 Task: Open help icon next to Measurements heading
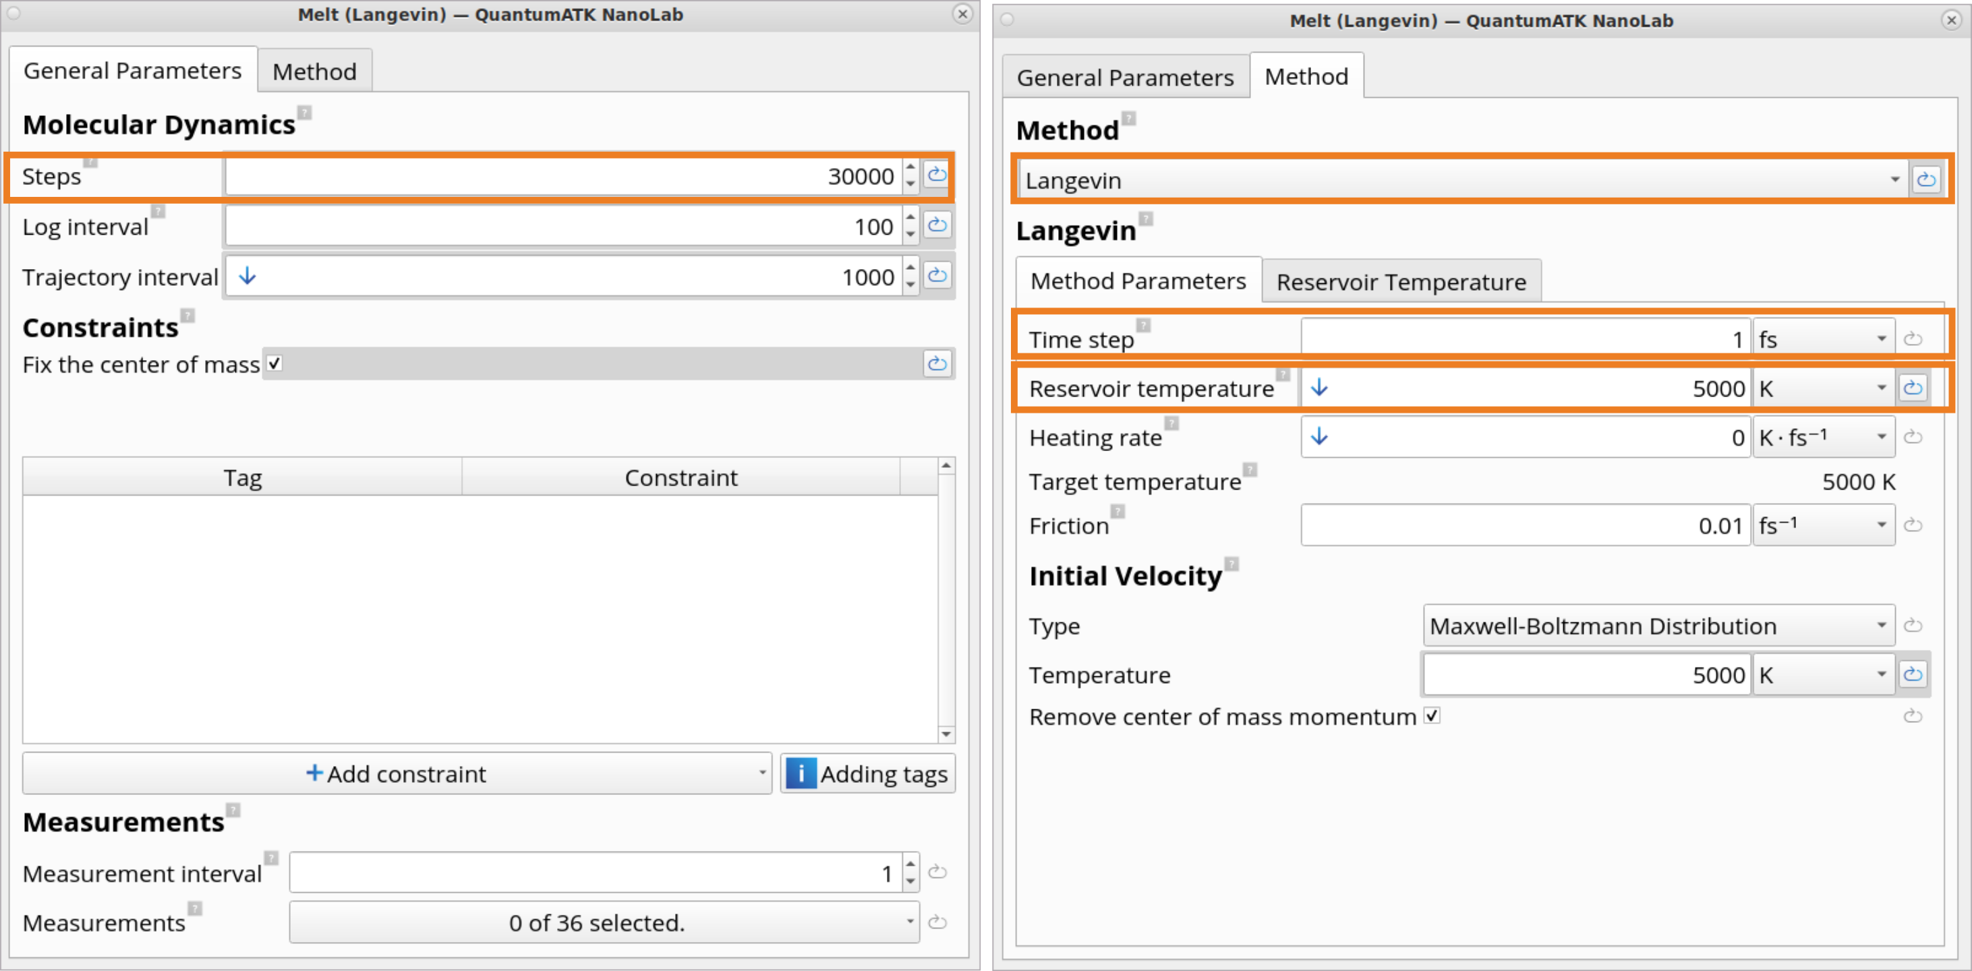233,810
